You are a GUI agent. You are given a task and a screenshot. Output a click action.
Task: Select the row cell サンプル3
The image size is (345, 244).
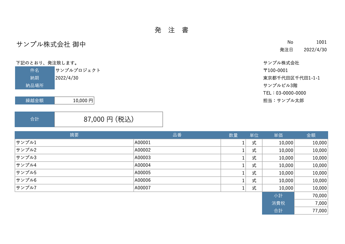coord(74,158)
